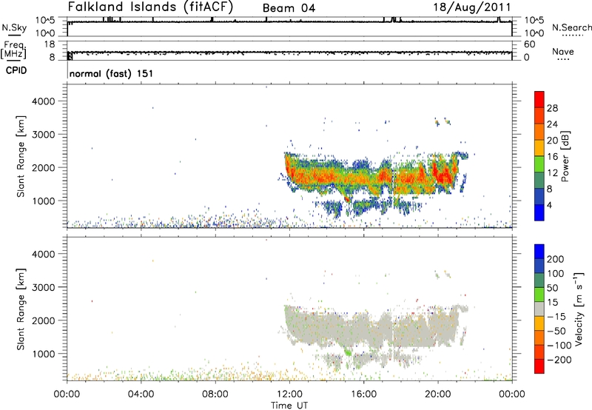Click the "12:00" time axis tick label
Screen dimensions: 592x410
coord(289,394)
